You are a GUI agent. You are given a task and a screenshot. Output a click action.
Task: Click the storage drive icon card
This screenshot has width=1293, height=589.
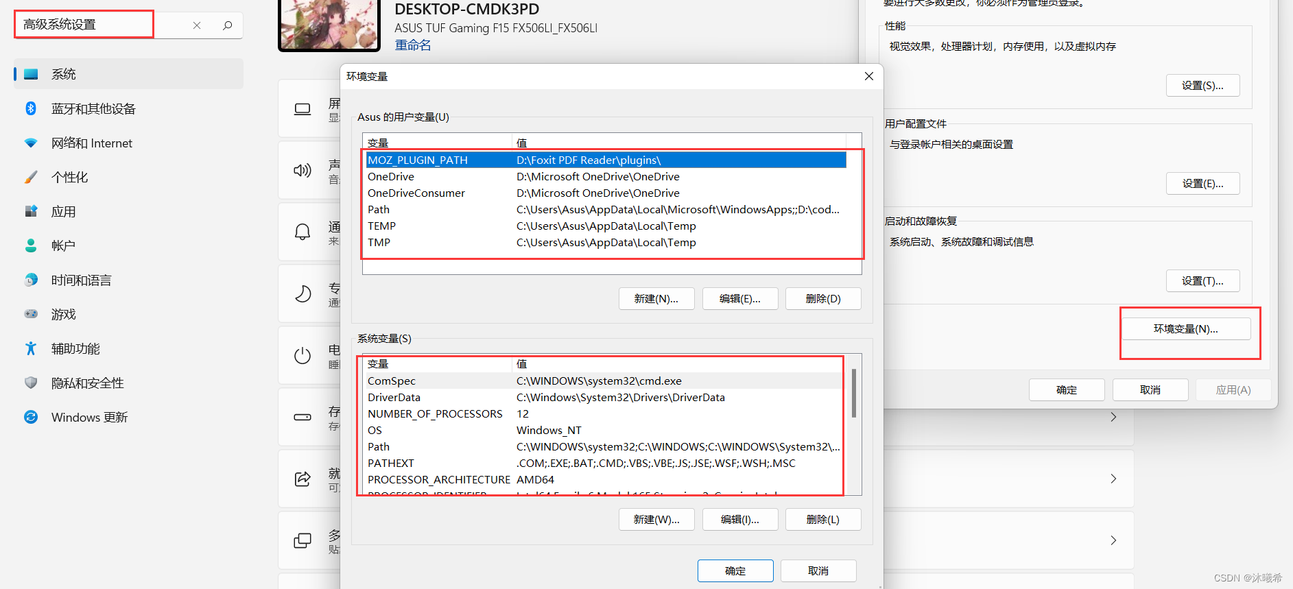(303, 417)
